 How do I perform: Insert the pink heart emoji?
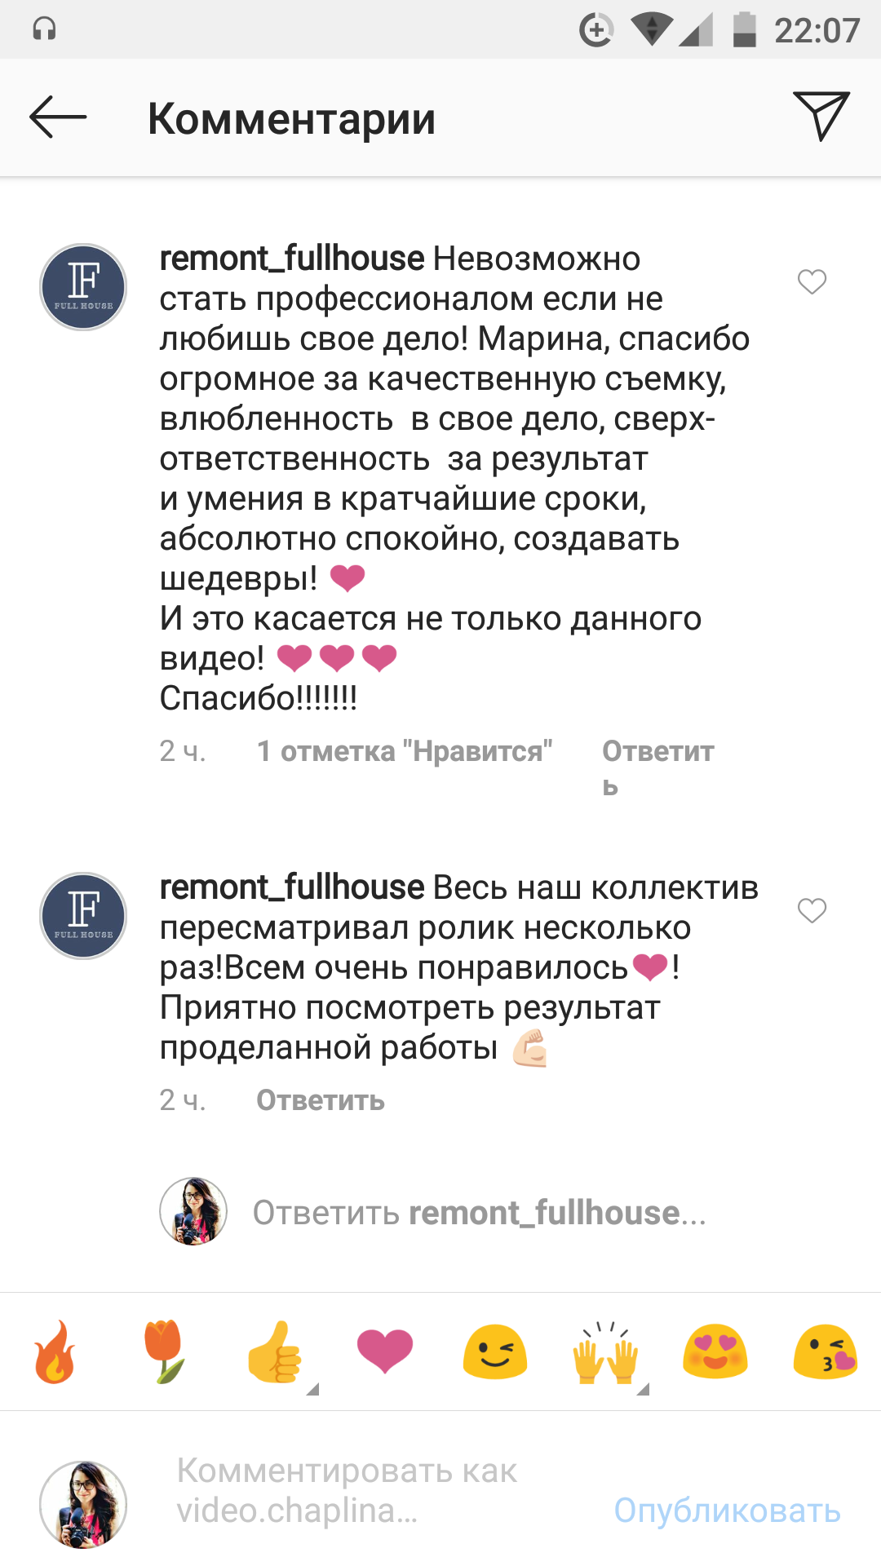(x=385, y=1352)
